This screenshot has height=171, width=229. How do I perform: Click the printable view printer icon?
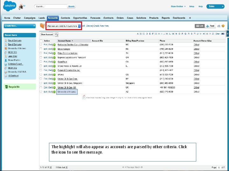pos(219,26)
